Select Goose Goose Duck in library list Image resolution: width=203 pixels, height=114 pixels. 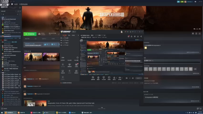9,46
